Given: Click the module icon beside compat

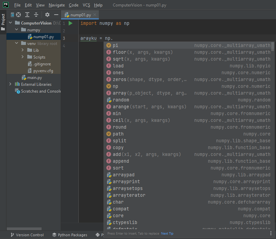Looking at the screenshot, I should 109,209.
